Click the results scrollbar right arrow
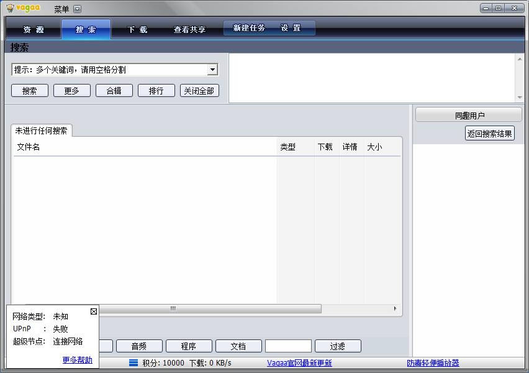Screen dimensions: 529x373 point(395,308)
